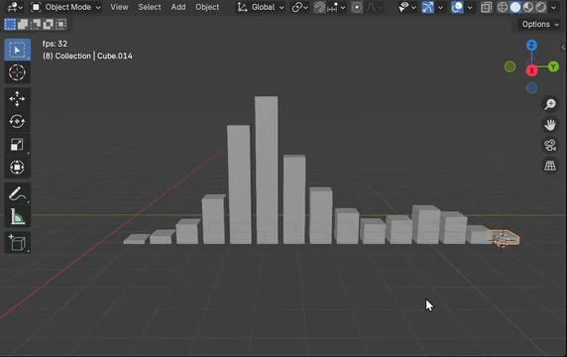Click the Collection | Cube.014 label
Screen dimensions: 567x357
[x=87, y=56]
